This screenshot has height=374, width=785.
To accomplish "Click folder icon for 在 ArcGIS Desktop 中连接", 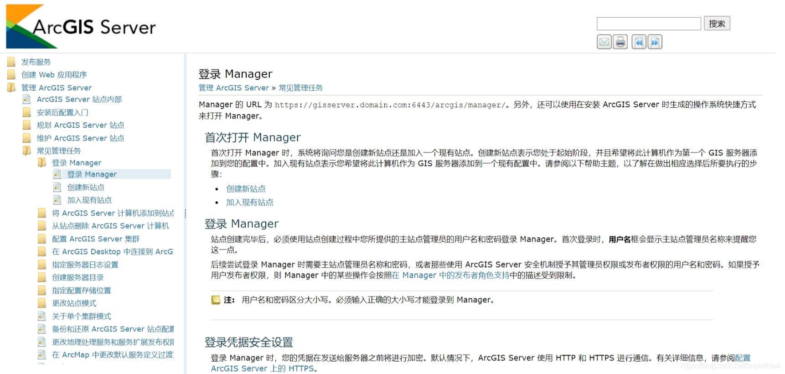I will [42, 251].
